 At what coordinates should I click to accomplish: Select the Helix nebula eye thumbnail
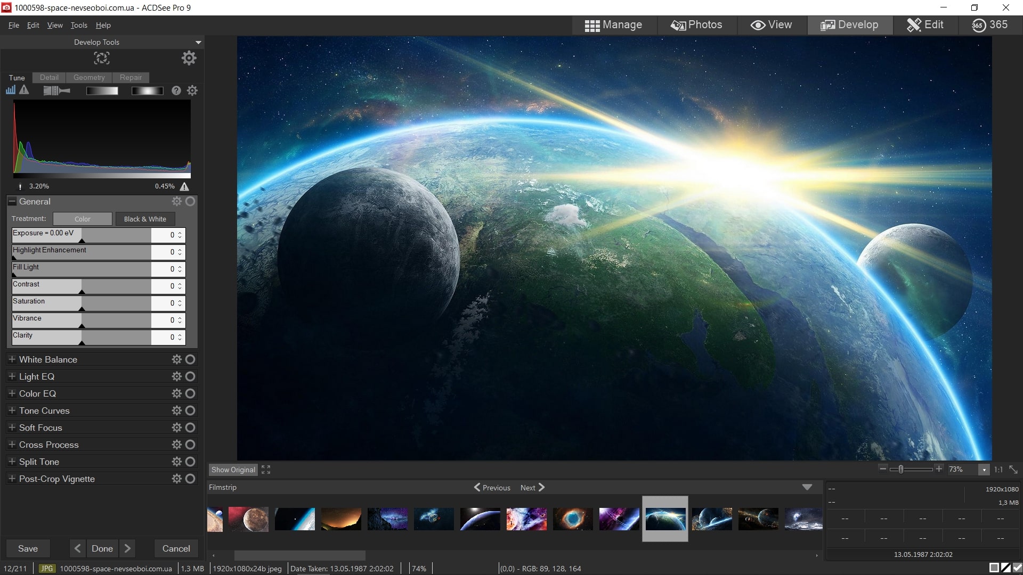point(573,519)
